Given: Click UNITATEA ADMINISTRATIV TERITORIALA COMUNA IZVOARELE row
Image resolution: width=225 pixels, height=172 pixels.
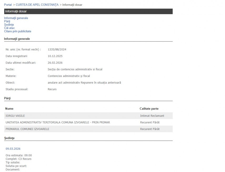Looking at the screenshot, I should pyautogui.click(x=58, y=122).
